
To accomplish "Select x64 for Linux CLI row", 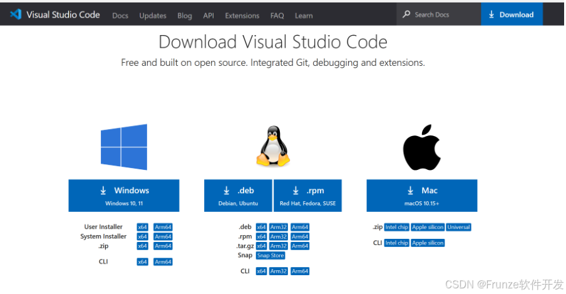I will coord(261,271).
